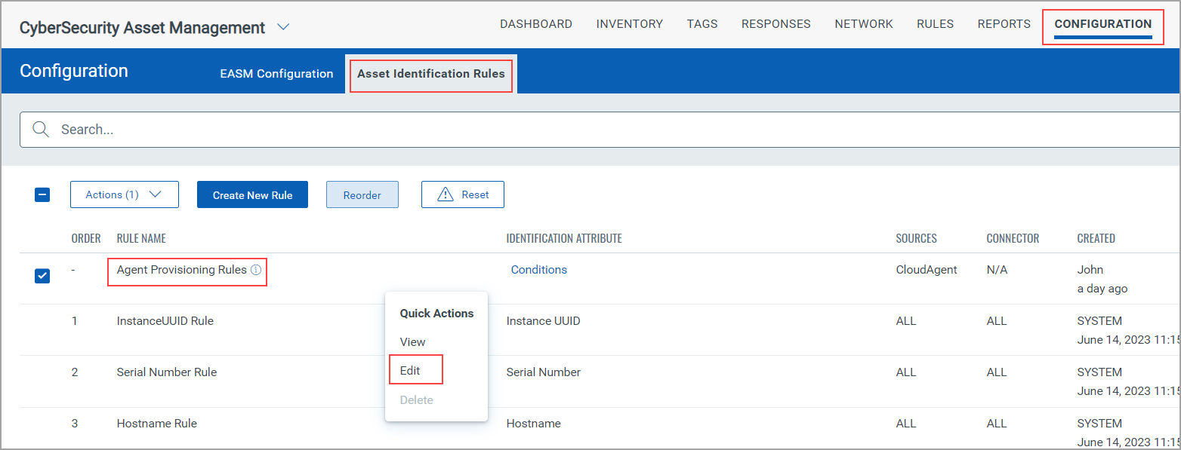1181x450 pixels.
Task: Click N/A connector cell
Action: point(997,270)
